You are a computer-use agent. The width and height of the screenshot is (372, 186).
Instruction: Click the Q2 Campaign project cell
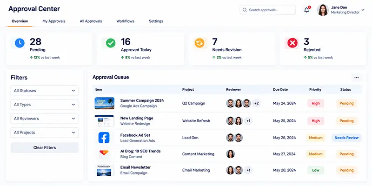[193, 103]
